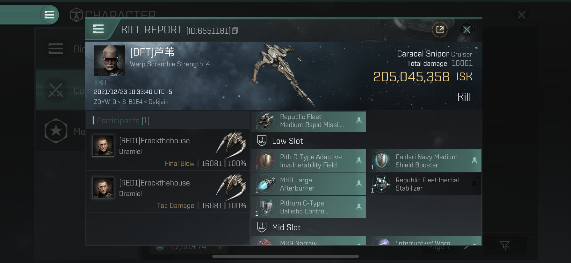
Task: Select the Pith C-Type Adaptive Invulnerability Field module
Action: coord(308,161)
